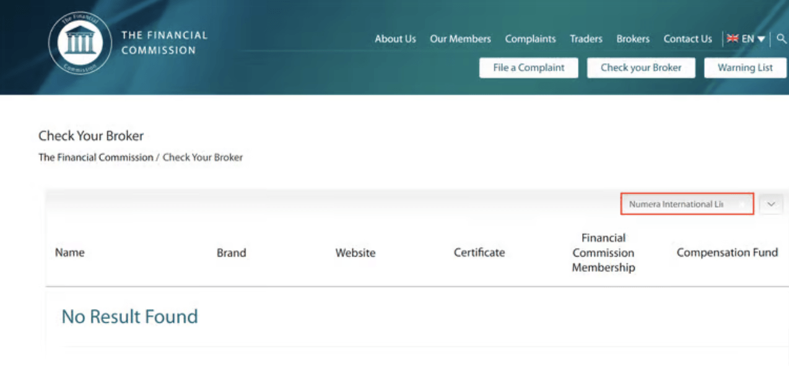Open the Complaints menu
This screenshot has height=366, width=789.
(530, 38)
